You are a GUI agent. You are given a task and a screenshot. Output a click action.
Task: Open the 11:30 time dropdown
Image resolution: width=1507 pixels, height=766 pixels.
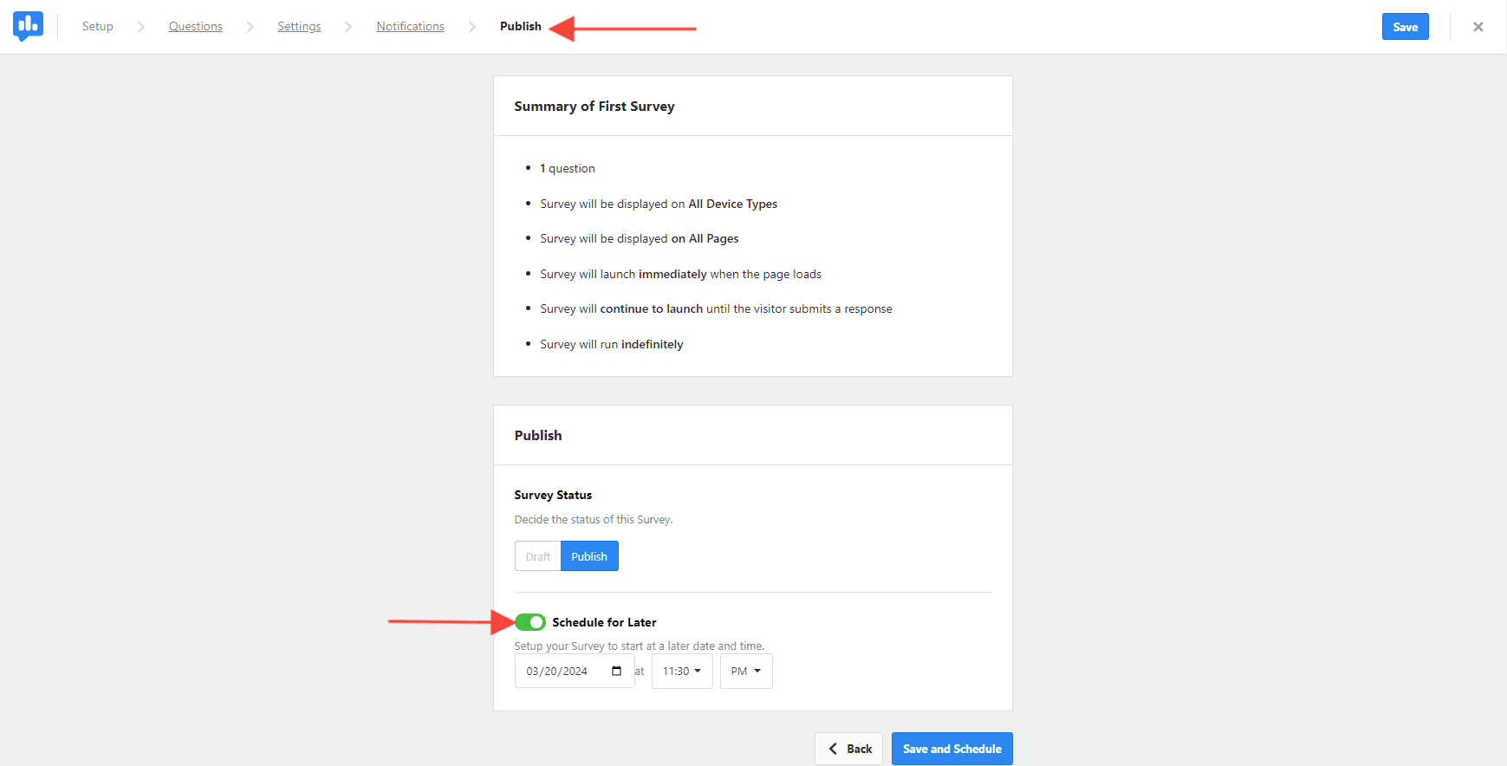pyautogui.click(x=682, y=671)
